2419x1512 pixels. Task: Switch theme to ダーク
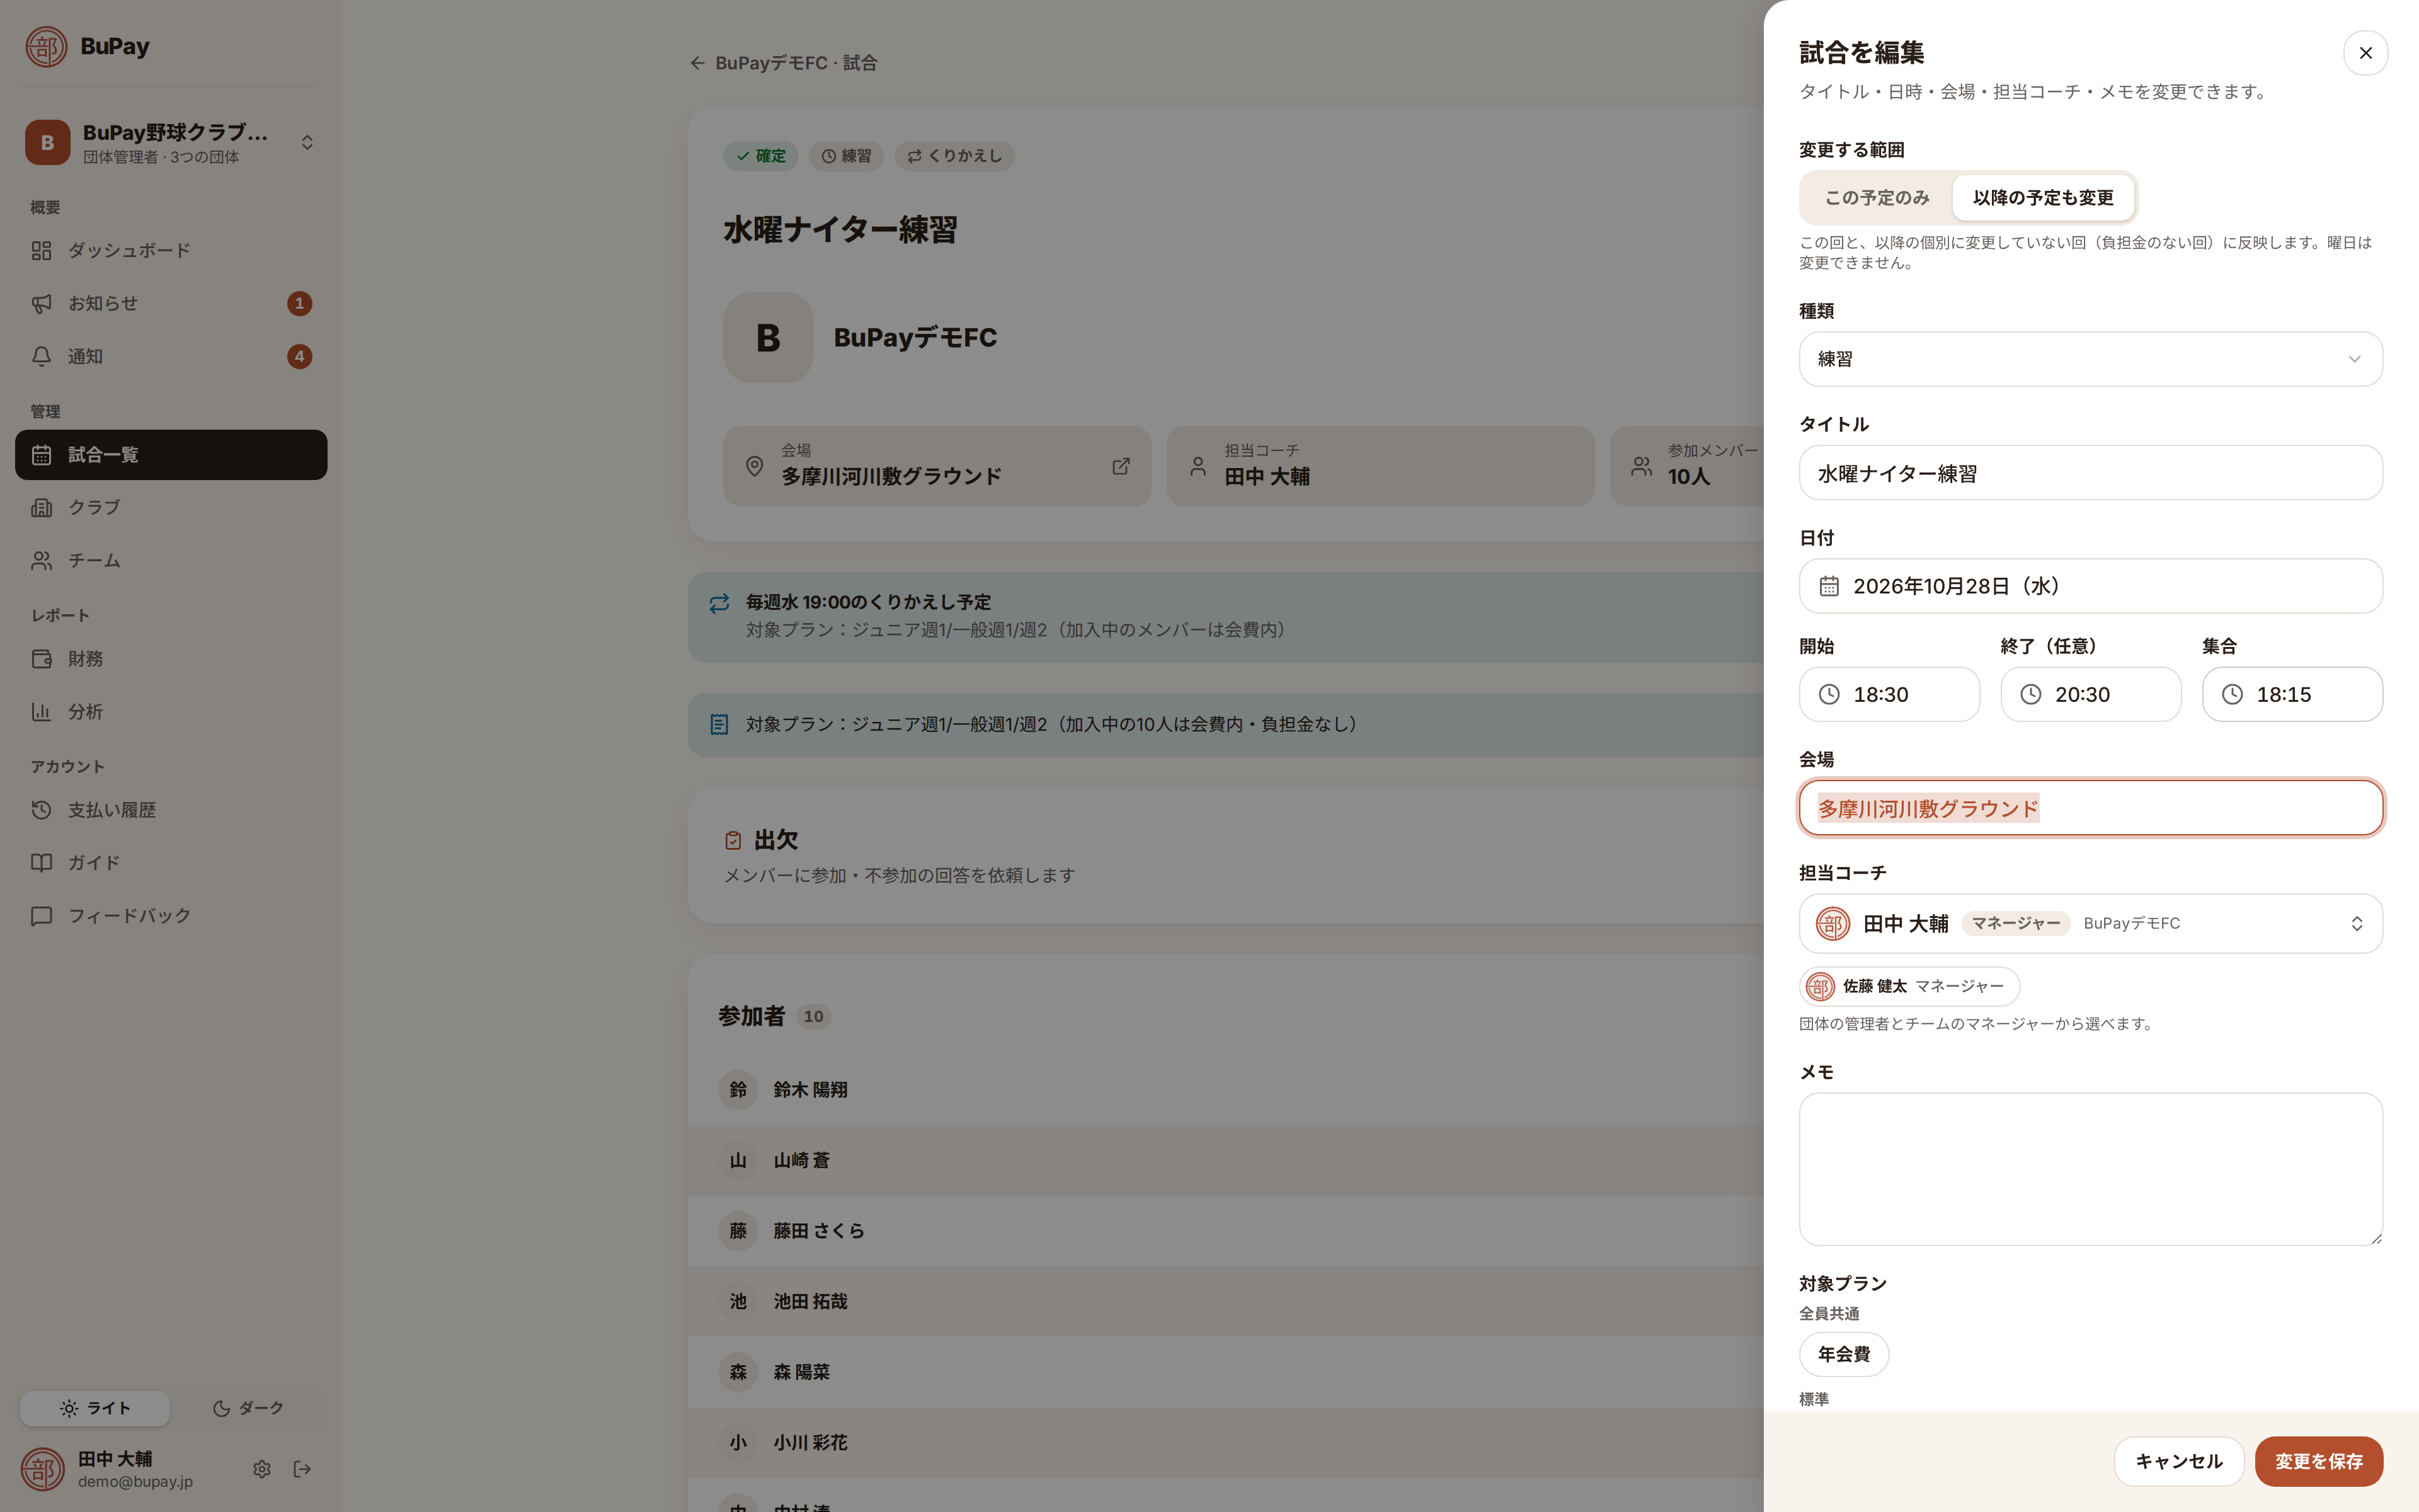pyautogui.click(x=248, y=1408)
